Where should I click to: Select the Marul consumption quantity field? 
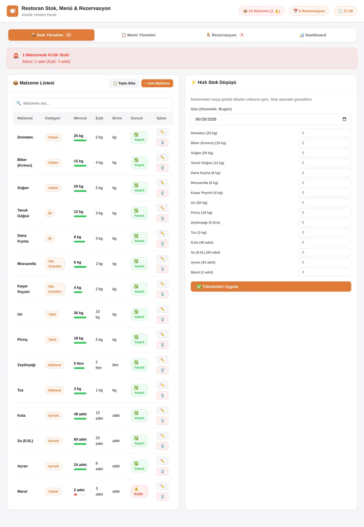325,272
